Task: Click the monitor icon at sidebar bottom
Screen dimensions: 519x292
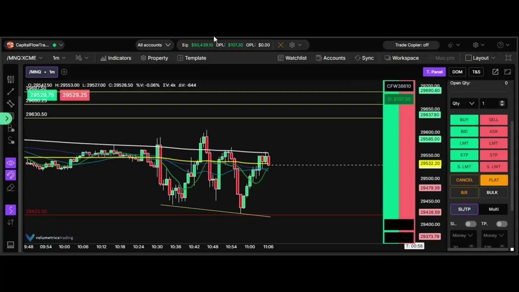Action: [11, 245]
